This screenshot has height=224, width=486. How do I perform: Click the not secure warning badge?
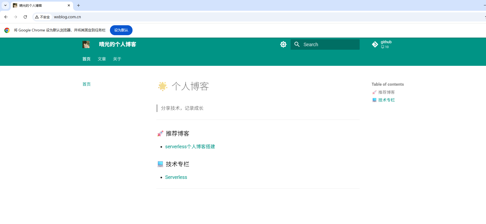tap(42, 17)
